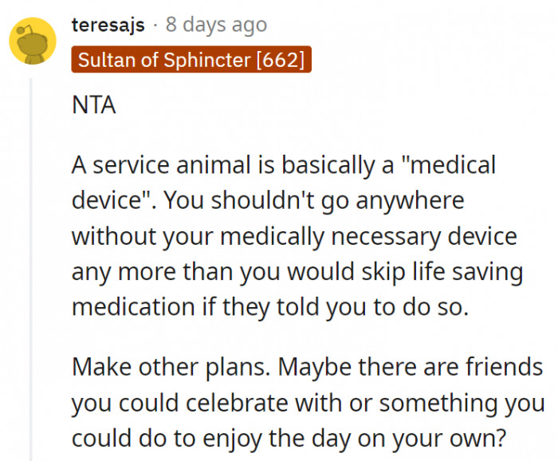Click teresajs's Snoo avatar icon
558x461 pixels.
(32, 41)
